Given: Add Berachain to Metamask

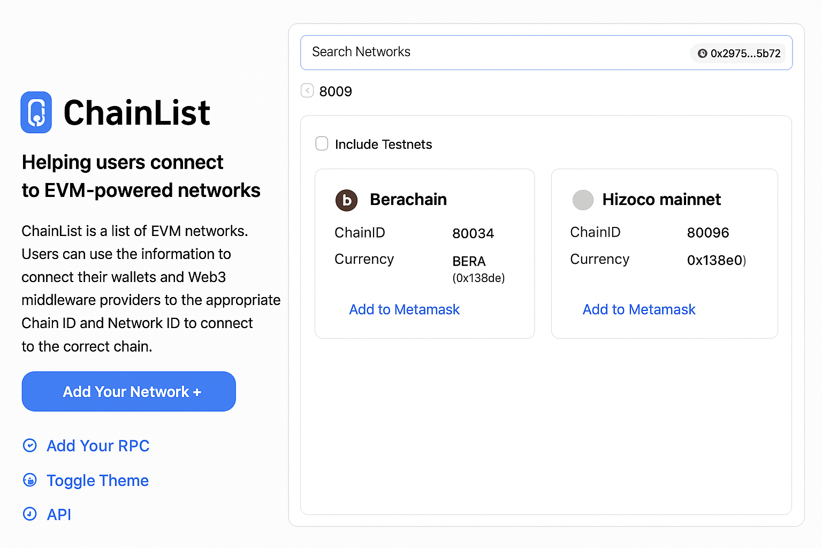Looking at the screenshot, I should (404, 309).
